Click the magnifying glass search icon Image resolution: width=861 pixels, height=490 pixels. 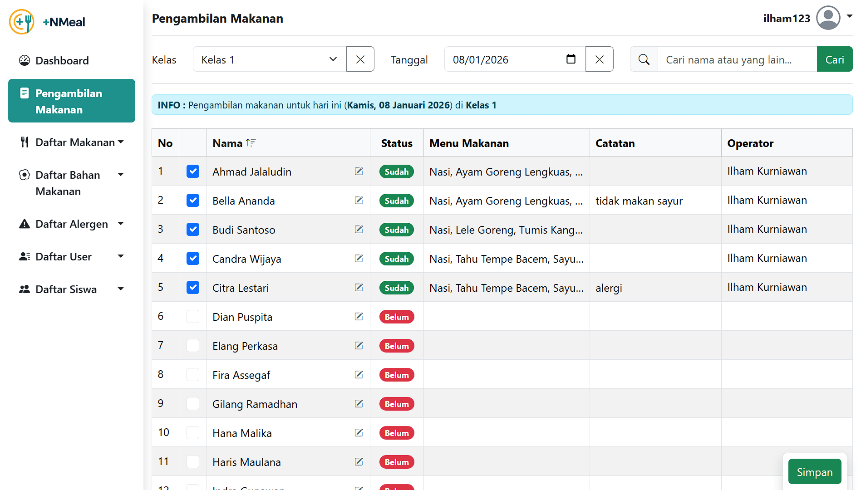644,59
